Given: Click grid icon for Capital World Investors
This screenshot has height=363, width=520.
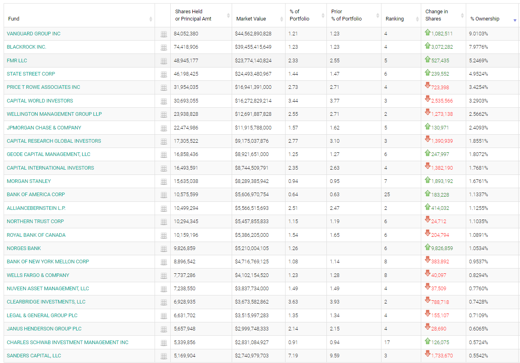Looking at the screenshot, I should pyautogui.click(x=163, y=102).
